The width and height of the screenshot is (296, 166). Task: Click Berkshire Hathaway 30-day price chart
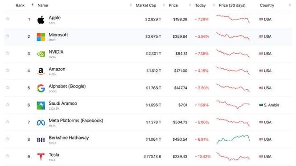pos(233,139)
